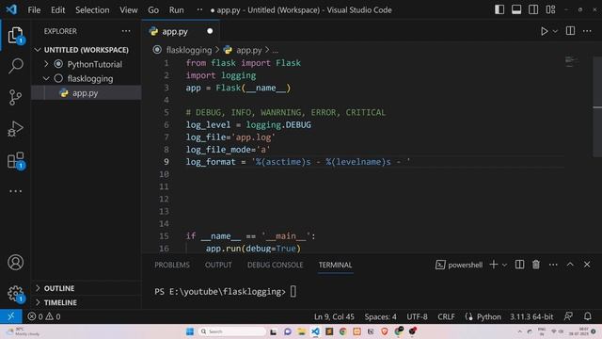
Task: Open the terminal launch profile dropdown
Action: [x=504, y=265]
